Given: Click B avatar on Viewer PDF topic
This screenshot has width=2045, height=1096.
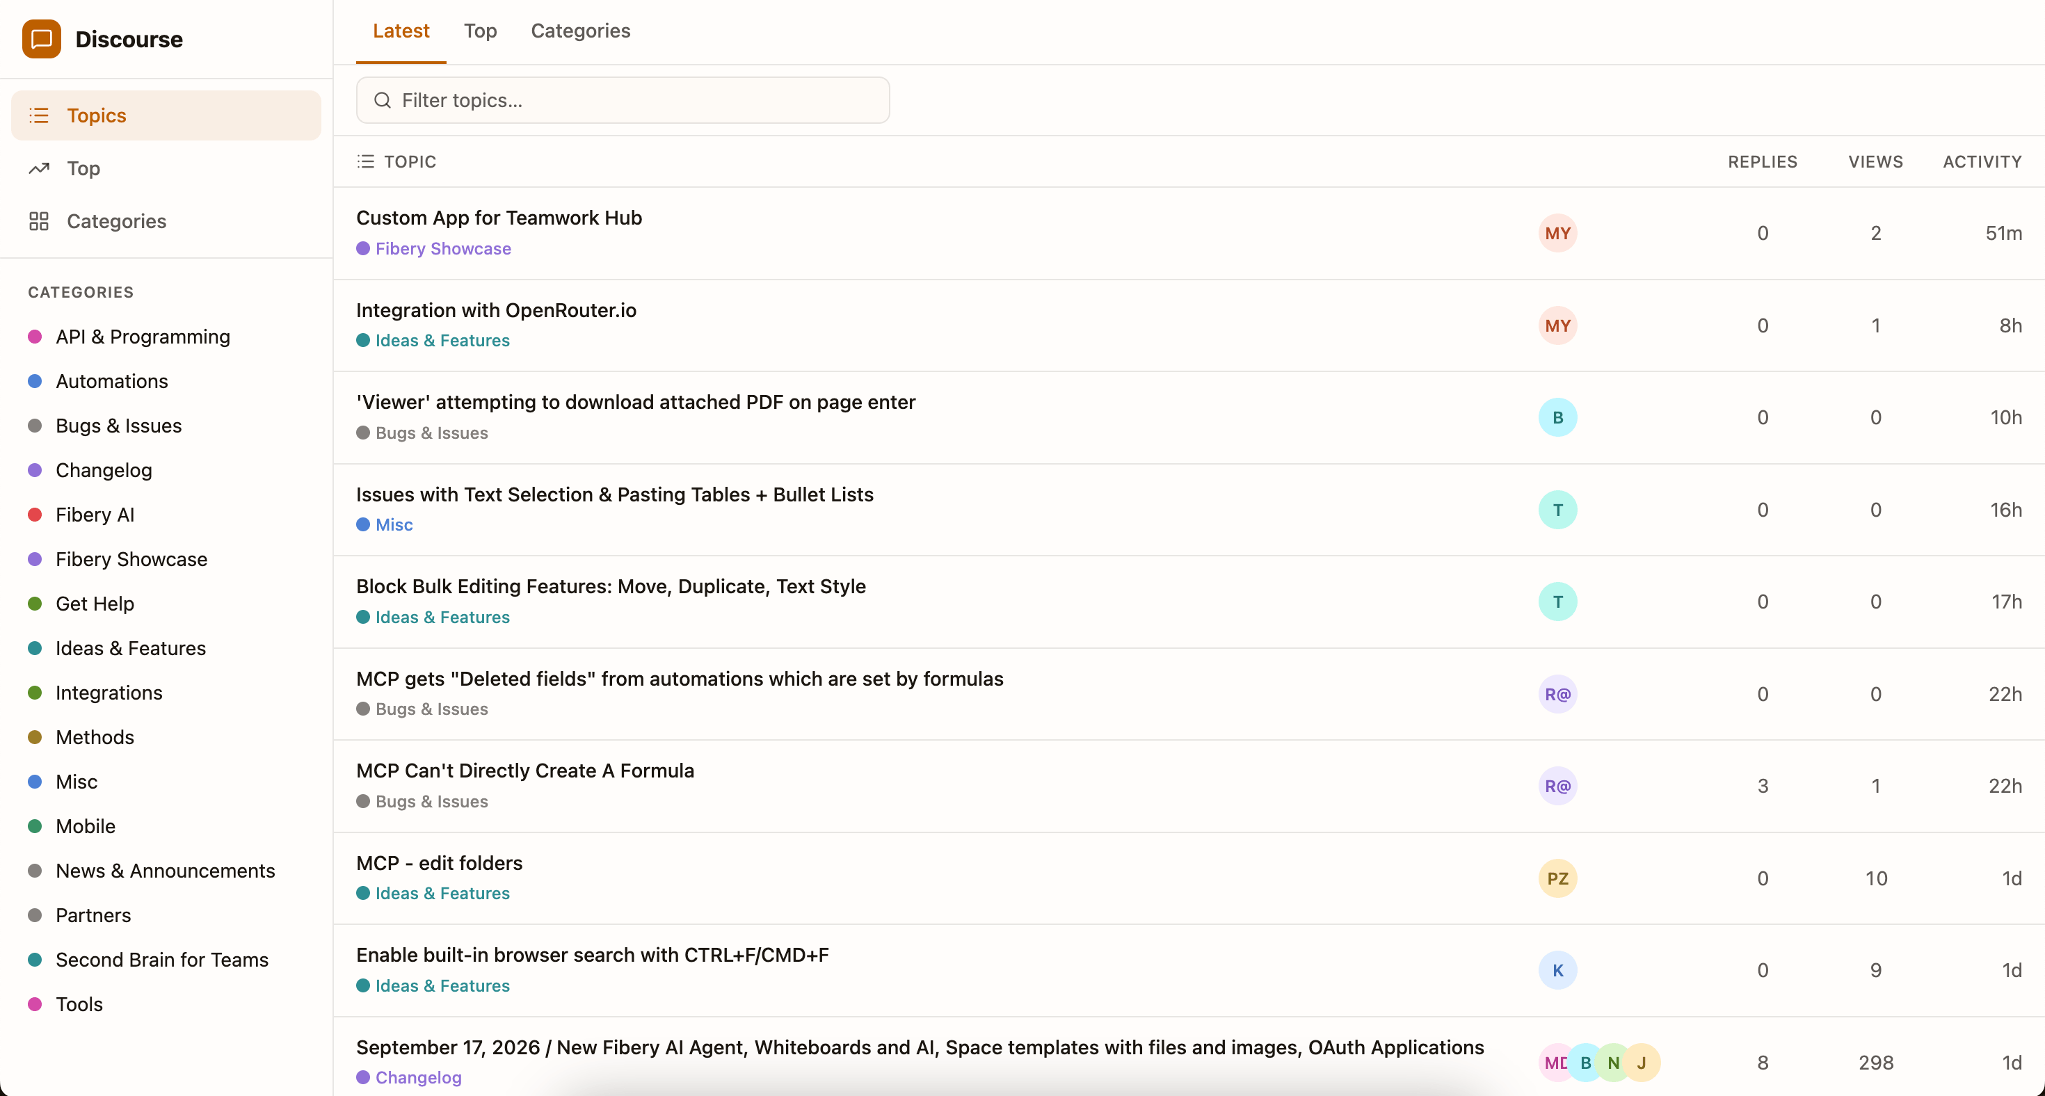Looking at the screenshot, I should pyautogui.click(x=1557, y=417).
